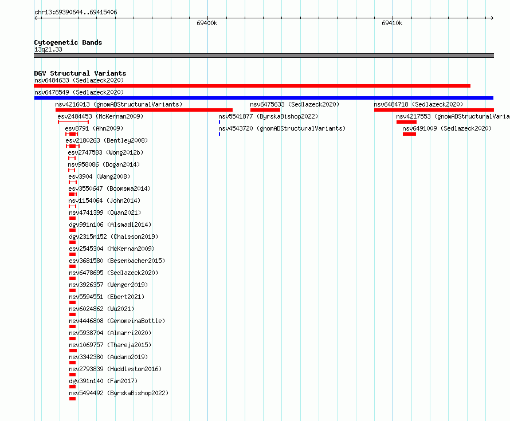Open nsv3342380 (Audano2019) label
510x421 pixels.
108,357
